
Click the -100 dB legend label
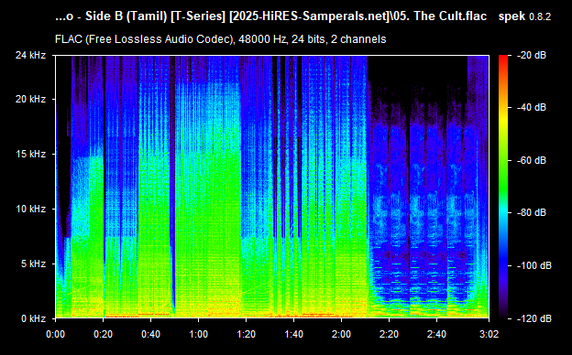534,266
